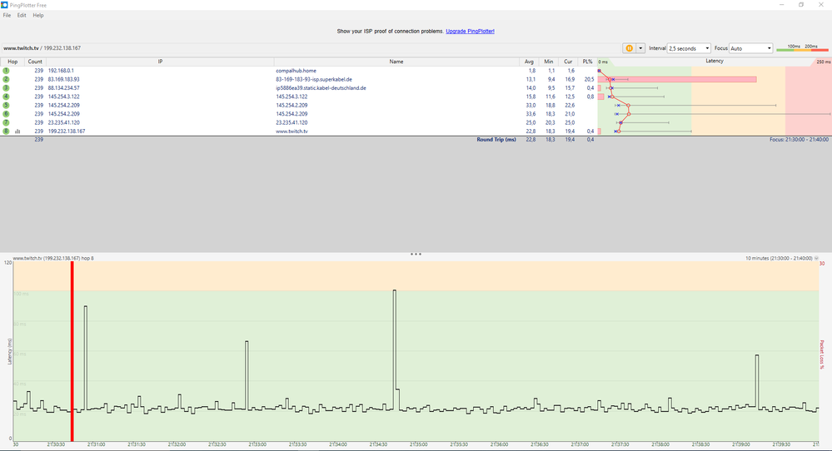
Task: Open the Focus dropdown set to Auto
Action: (x=751, y=48)
